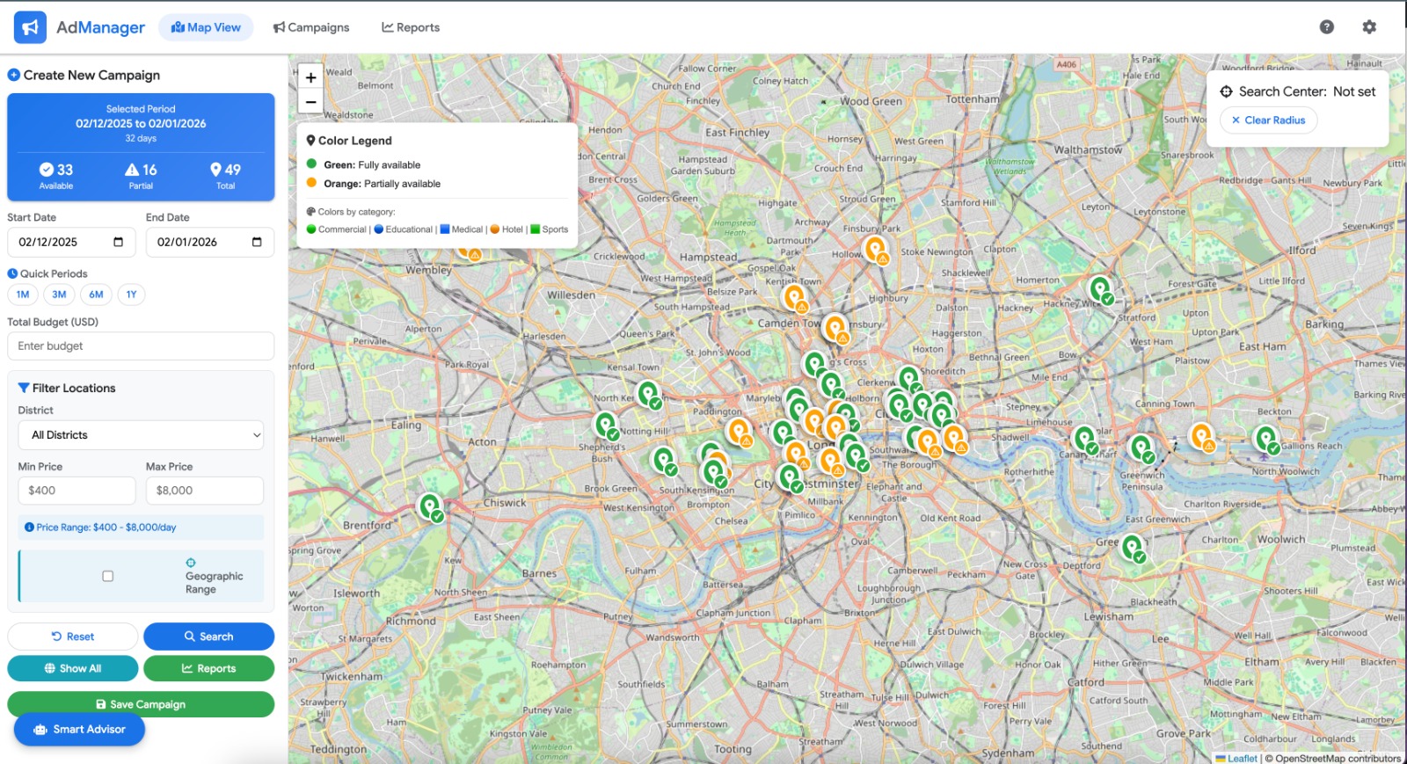
Task: Click the green marker near Brentford
Action: point(430,506)
